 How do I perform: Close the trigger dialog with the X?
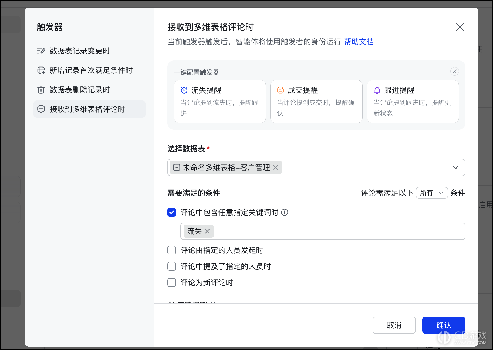460,27
